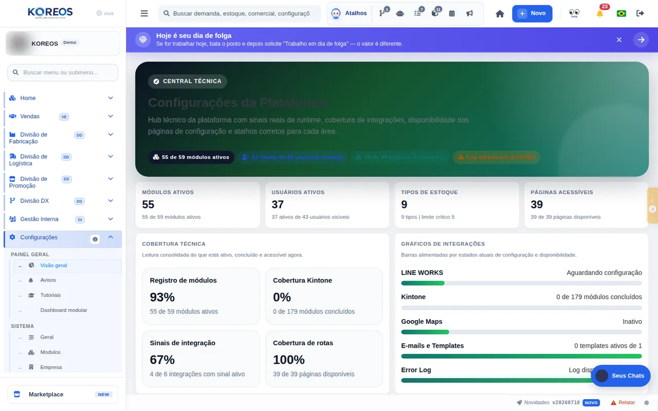Click the git branch shortcut icon

pyautogui.click(x=382, y=13)
